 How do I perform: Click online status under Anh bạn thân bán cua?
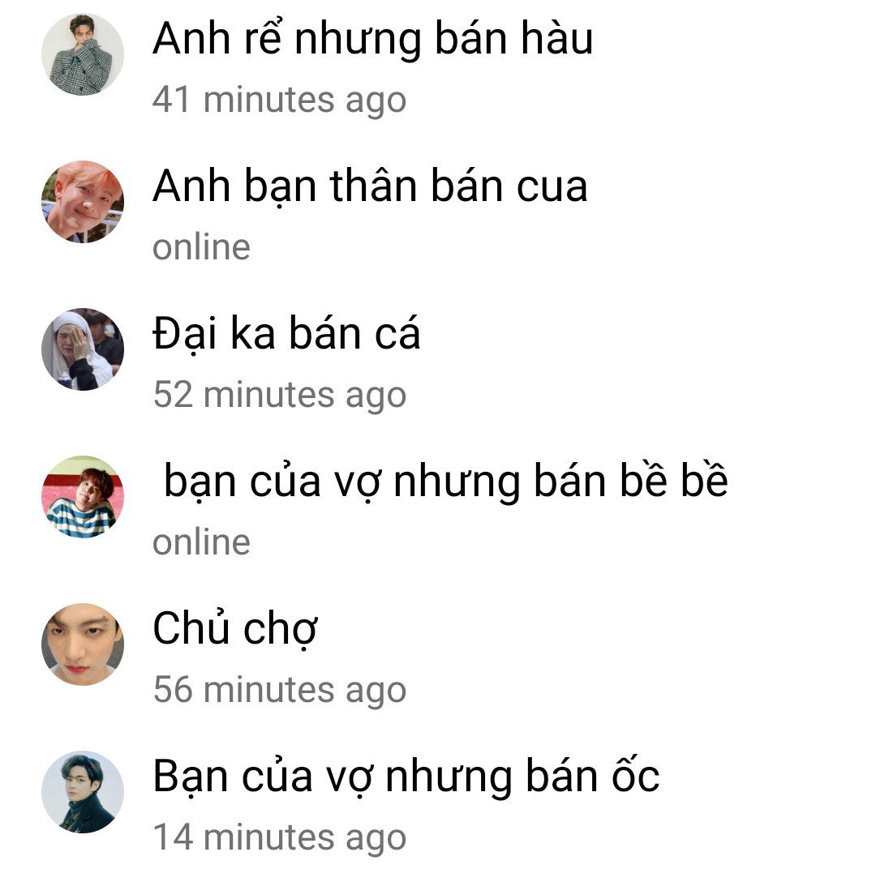(x=201, y=247)
